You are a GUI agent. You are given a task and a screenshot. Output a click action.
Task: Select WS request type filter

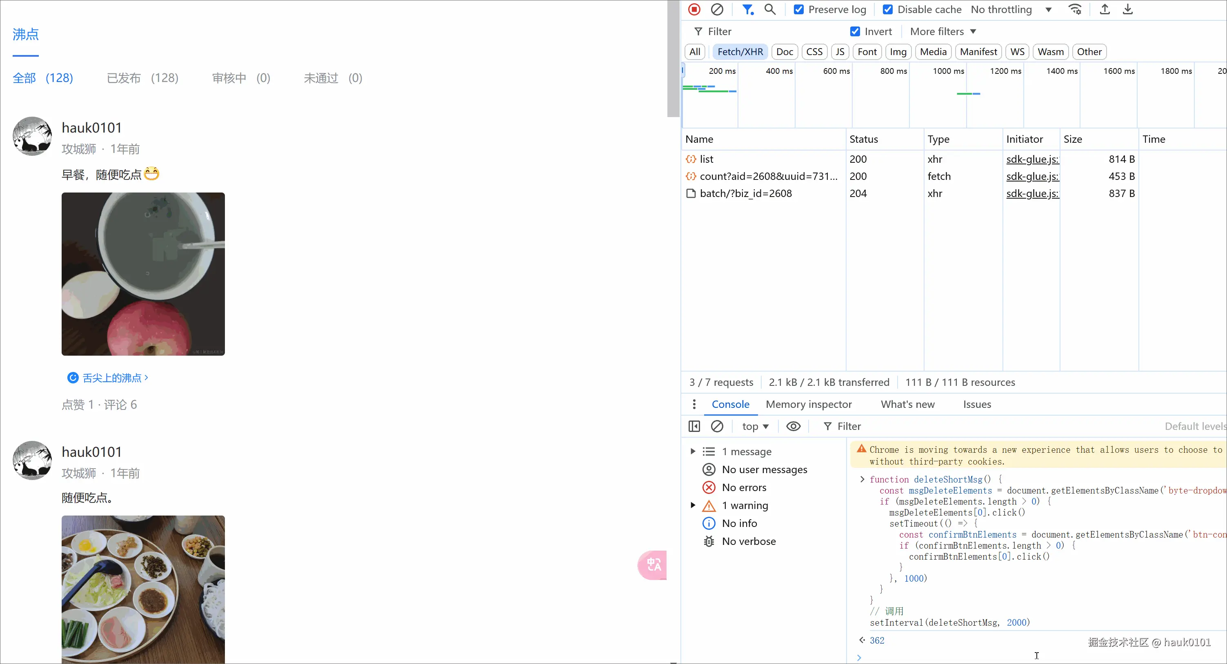click(1017, 52)
